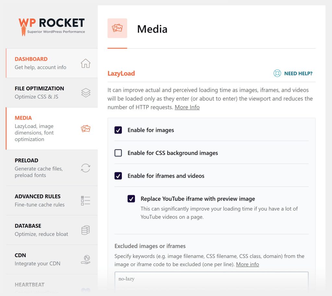Click the 'Enable for iframes and videos' label
Viewport: 332px width, 296px height.
166,176
